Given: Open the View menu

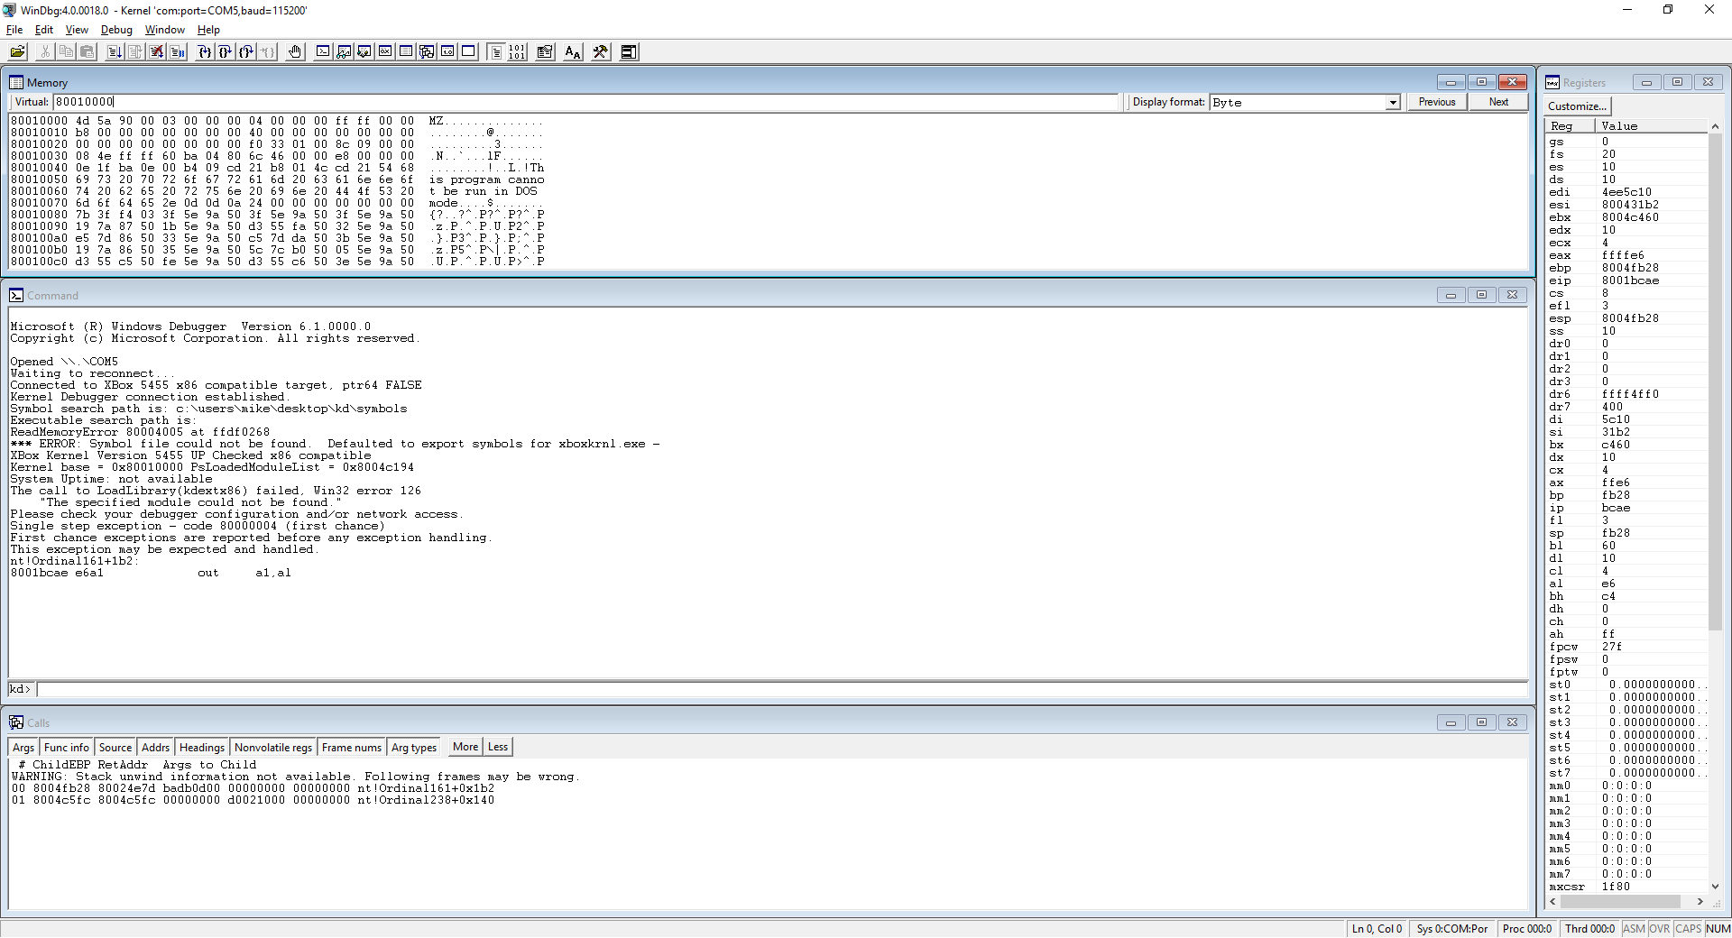Looking at the screenshot, I should coord(77,30).
